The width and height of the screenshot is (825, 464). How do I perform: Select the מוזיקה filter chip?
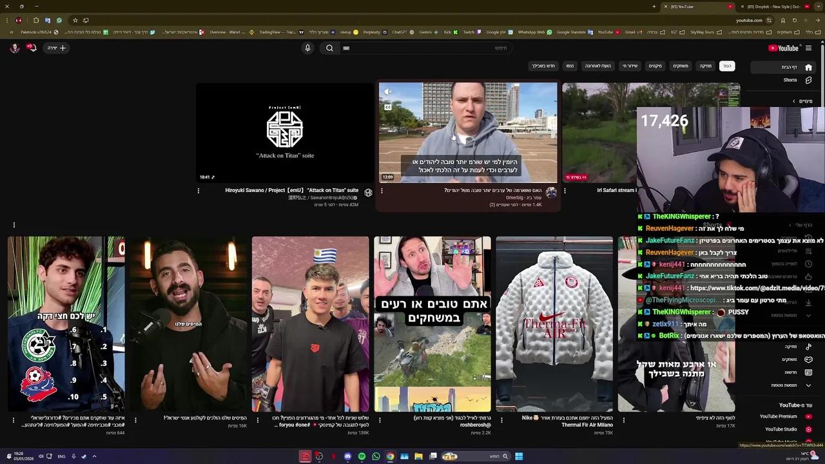706,66
